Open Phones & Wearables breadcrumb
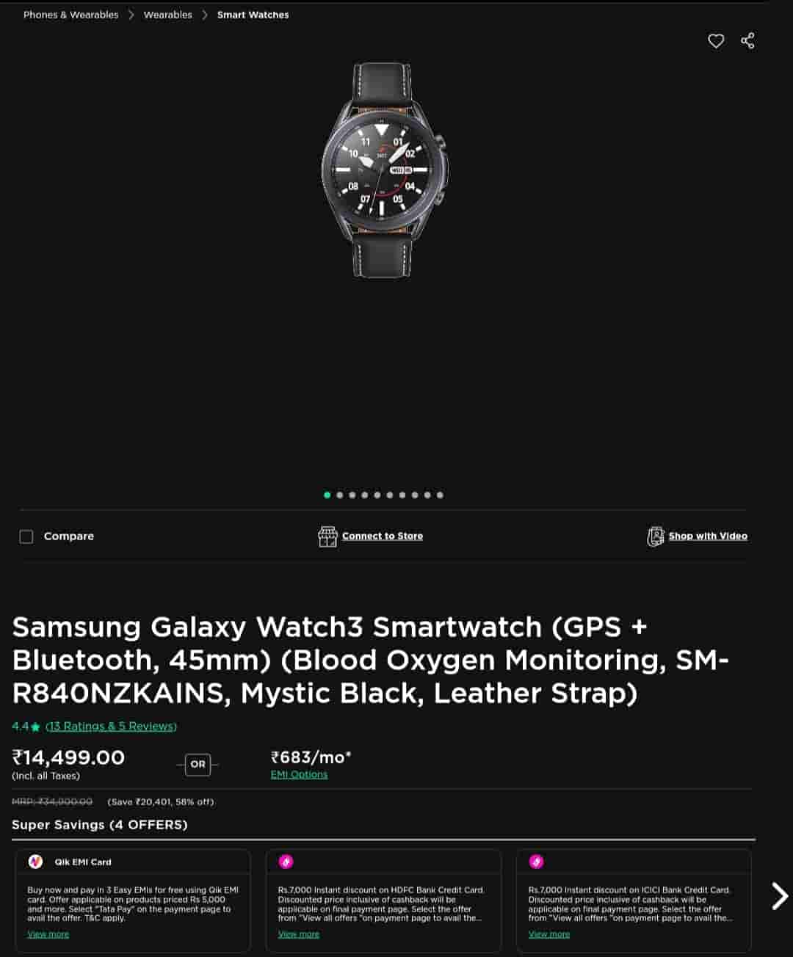Screen dimensions: 793x957 click(70, 15)
